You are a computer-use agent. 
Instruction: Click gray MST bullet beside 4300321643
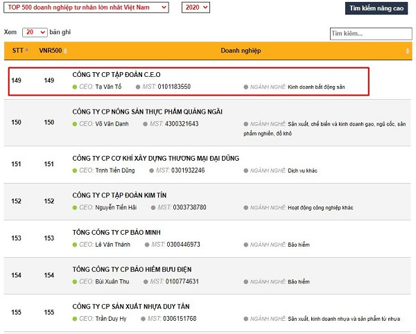(145, 123)
